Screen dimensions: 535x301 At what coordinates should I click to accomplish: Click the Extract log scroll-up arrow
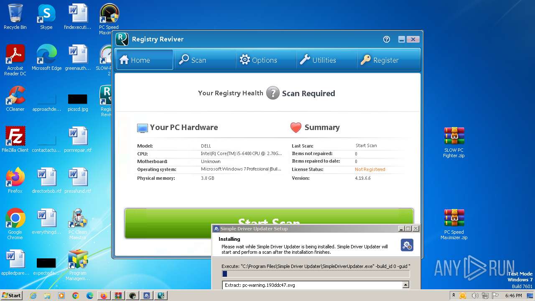(405, 285)
